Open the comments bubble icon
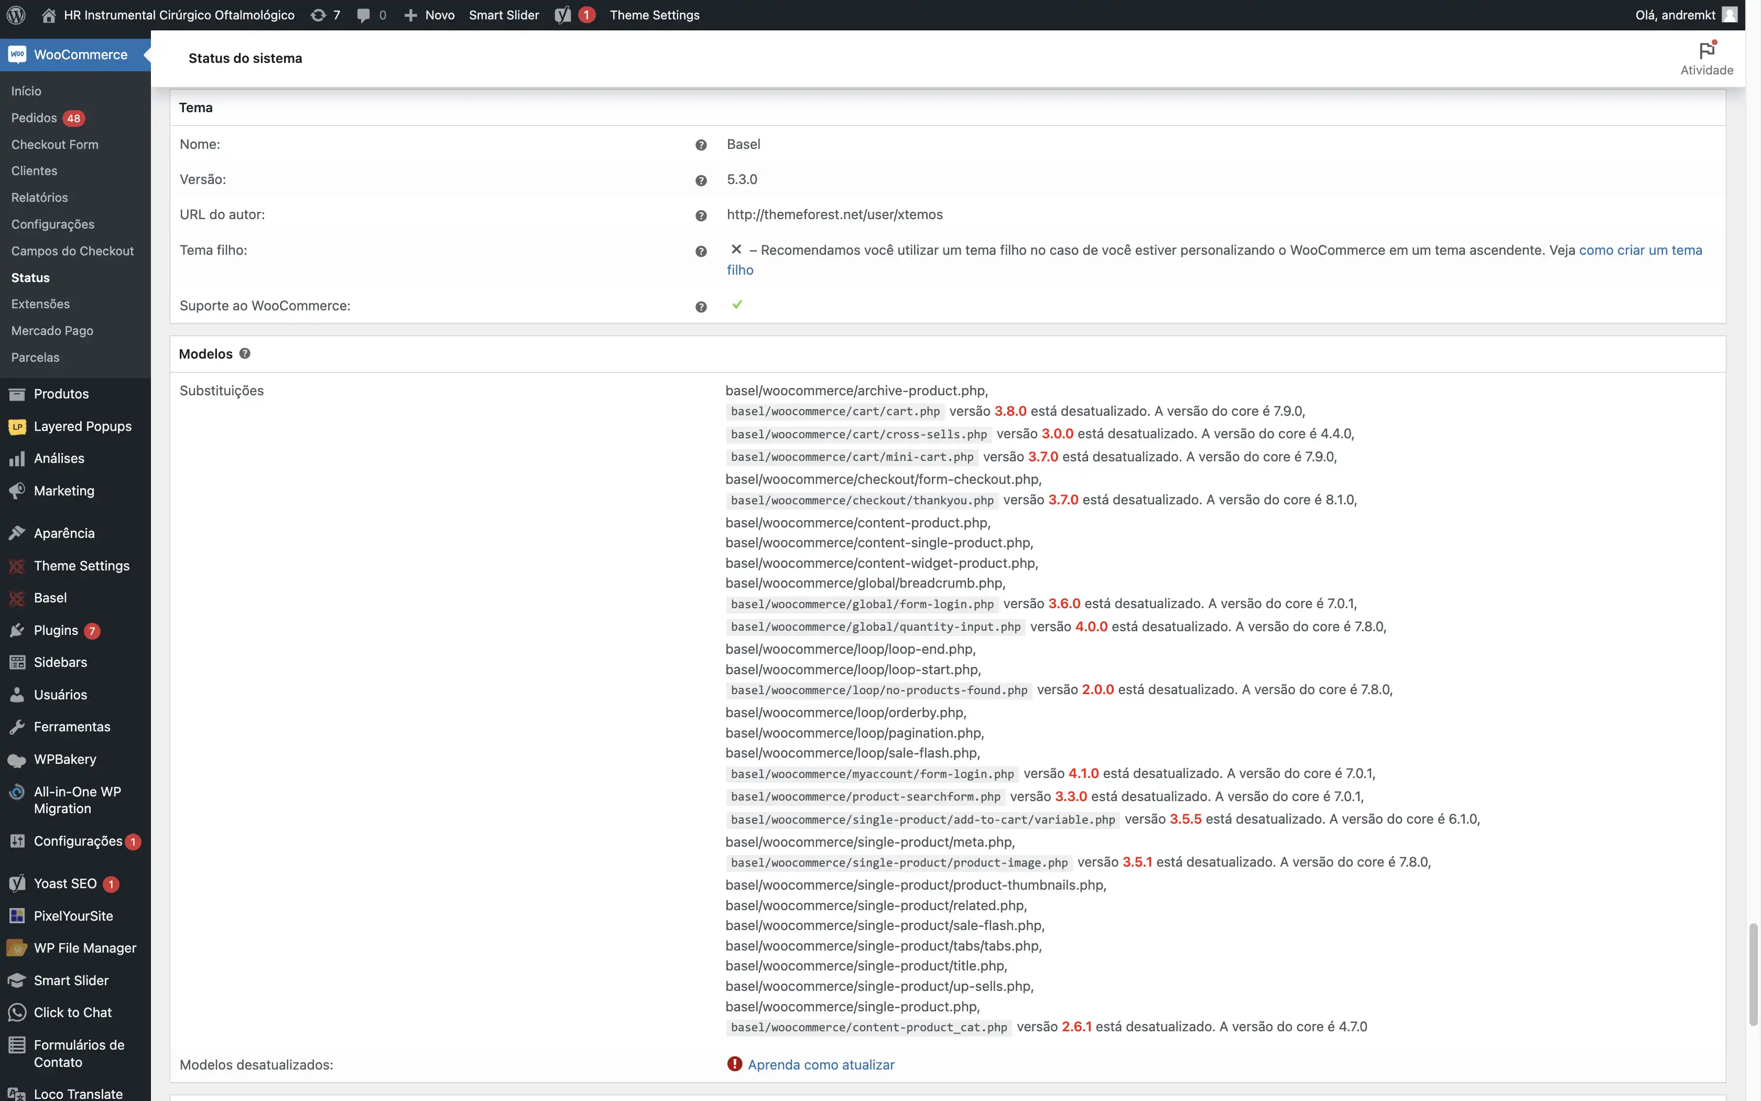1761x1101 pixels. (363, 15)
